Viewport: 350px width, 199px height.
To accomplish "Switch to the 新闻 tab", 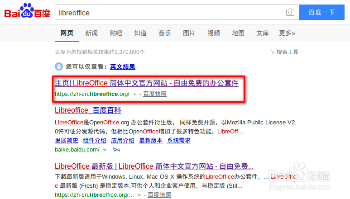I will pyautogui.click(x=91, y=33).
